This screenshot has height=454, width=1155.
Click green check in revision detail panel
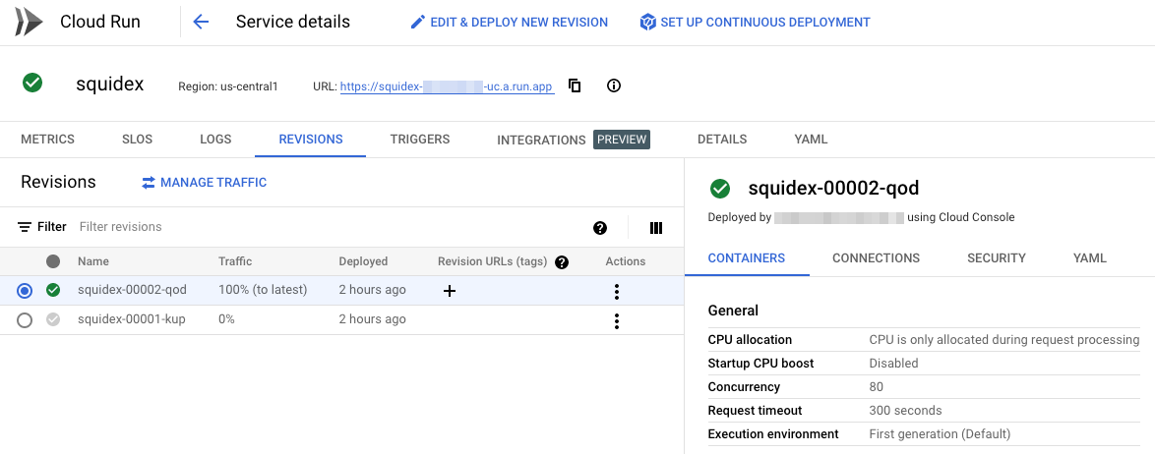[x=720, y=189]
